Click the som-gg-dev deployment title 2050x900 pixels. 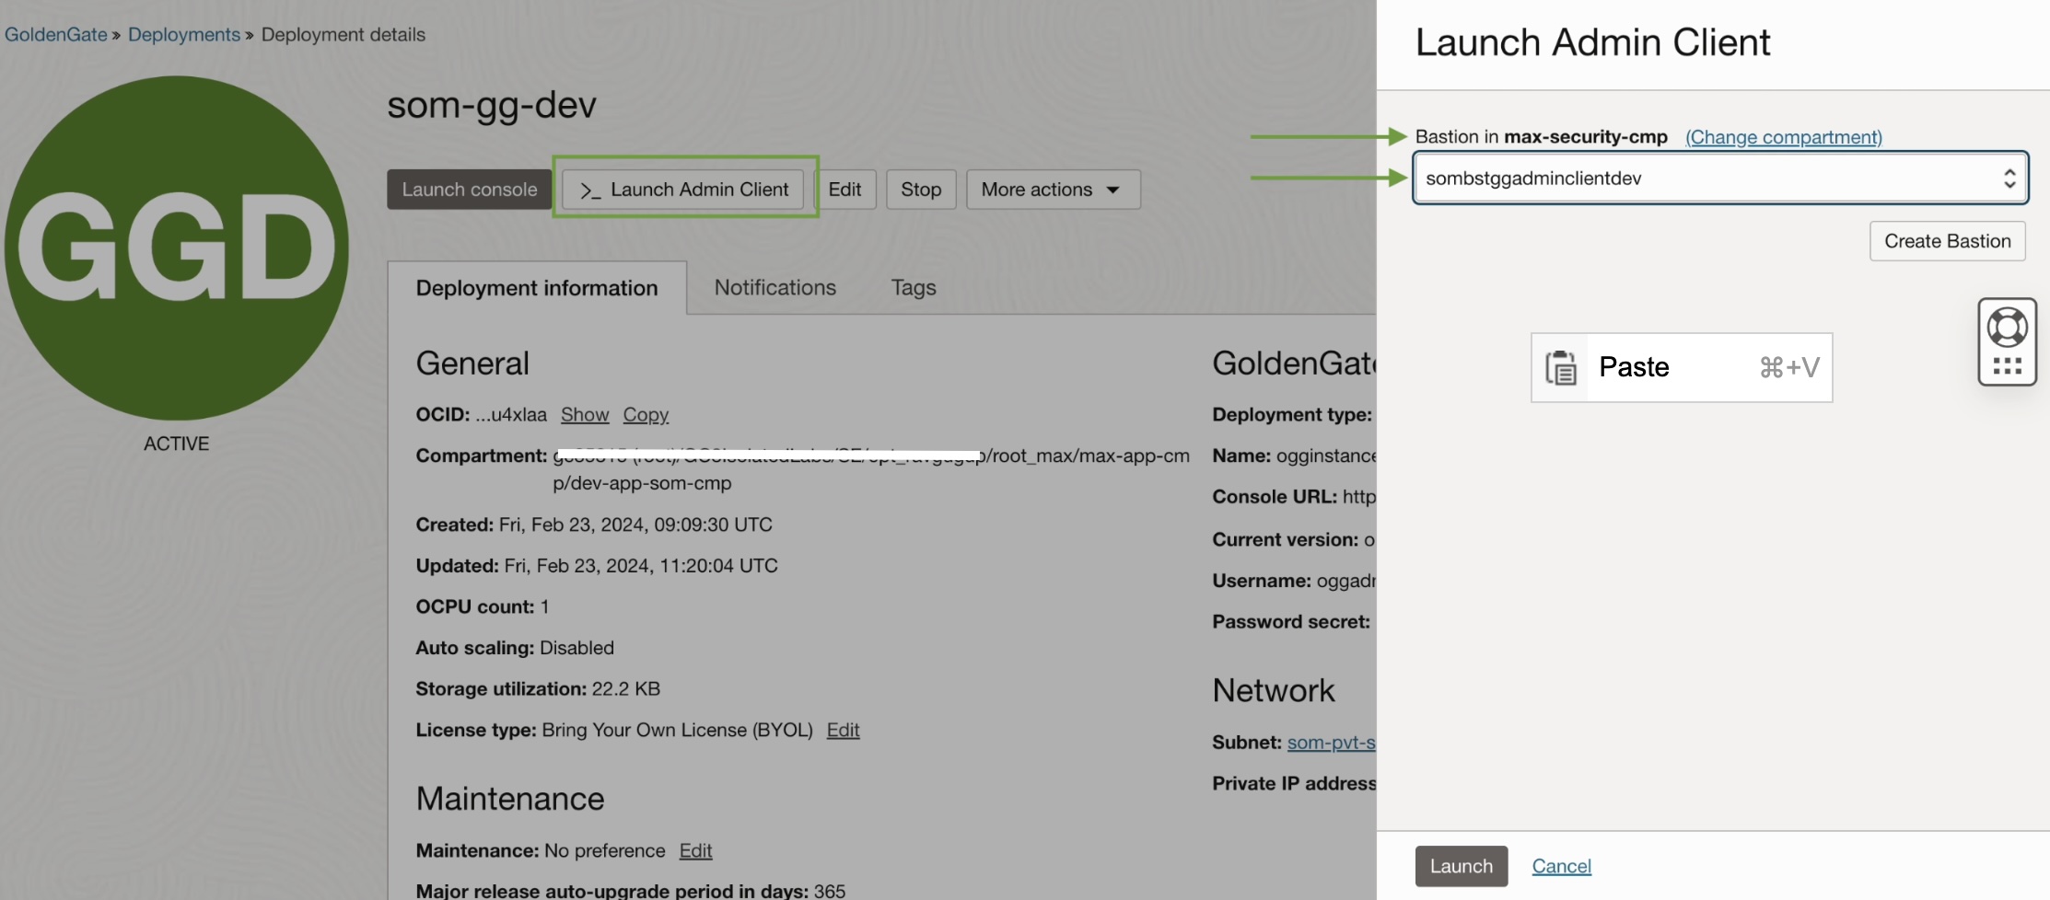(492, 105)
